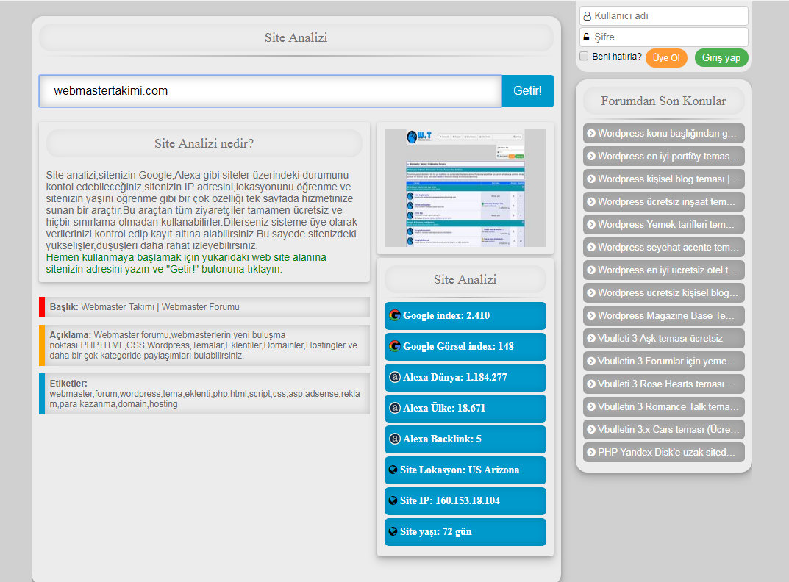This screenshot has width=789, height=582.
Task: Click the Alexa icon beside Alexa Dünya
Action: point(395,377)
